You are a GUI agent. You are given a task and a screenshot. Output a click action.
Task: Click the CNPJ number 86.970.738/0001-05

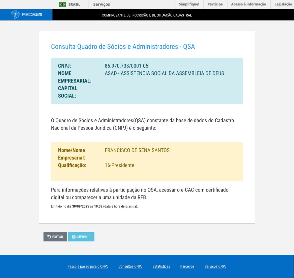coord(126,66)
